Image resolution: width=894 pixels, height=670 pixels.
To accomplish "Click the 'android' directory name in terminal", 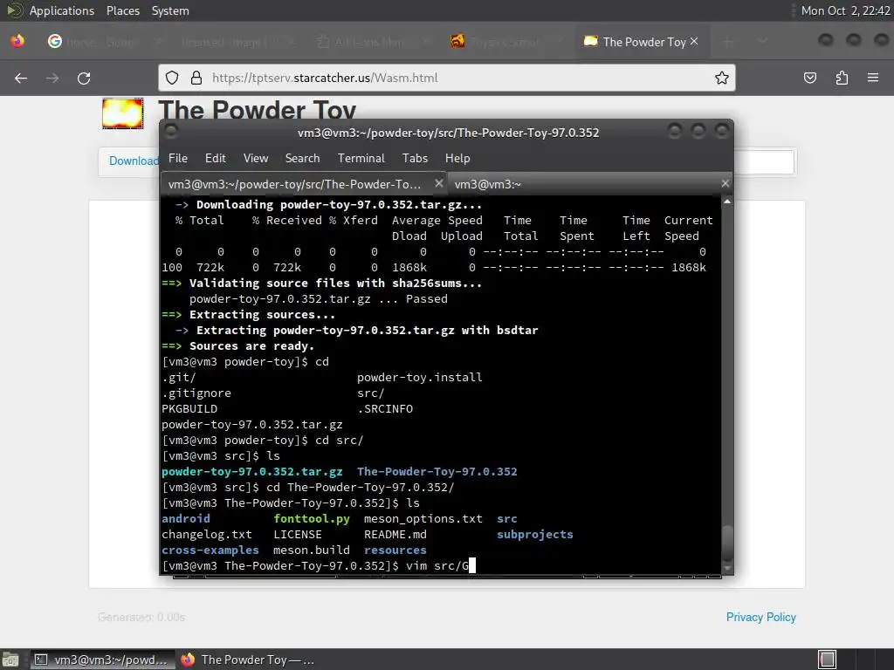I will click(186, 519).
